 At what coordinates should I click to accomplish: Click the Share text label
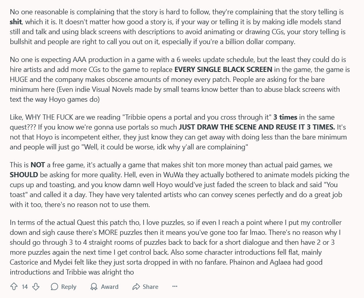pyautogui.click(x=150, y=287)
